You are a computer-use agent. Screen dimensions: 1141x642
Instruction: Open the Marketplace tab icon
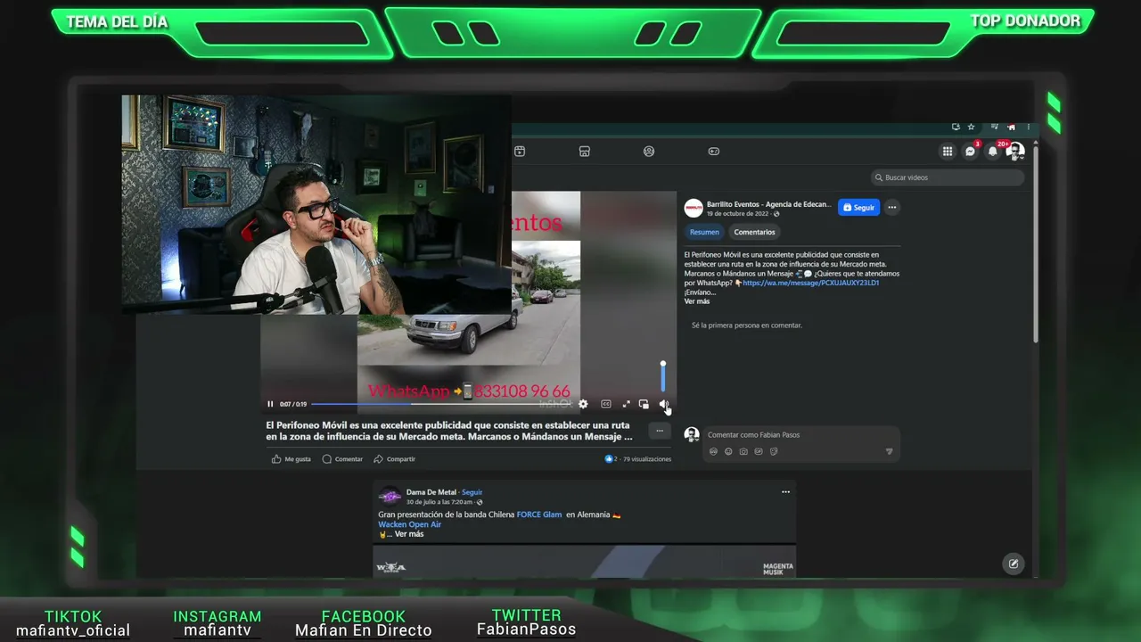pos(585,152)
